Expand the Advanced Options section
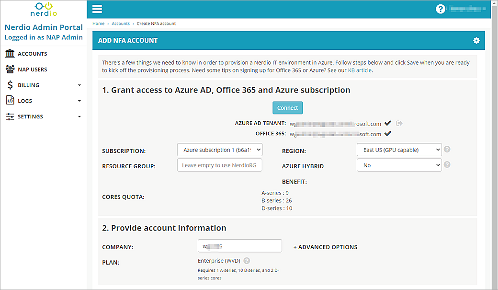 pos(325,247)
